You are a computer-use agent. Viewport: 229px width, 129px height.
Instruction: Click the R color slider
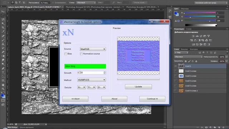(200, 13)
